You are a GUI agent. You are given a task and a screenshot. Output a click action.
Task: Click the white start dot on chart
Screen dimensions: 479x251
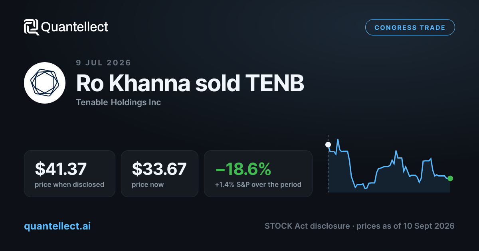328,145
